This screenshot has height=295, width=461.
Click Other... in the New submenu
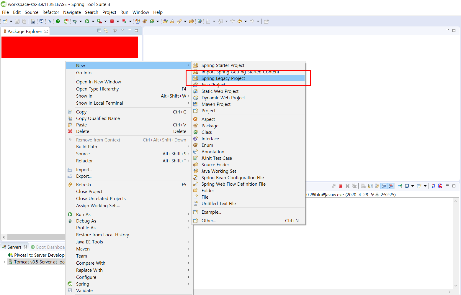tap(248, 221)
